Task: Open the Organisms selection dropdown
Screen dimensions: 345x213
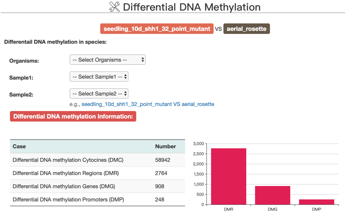Action: tap(107, 60)
